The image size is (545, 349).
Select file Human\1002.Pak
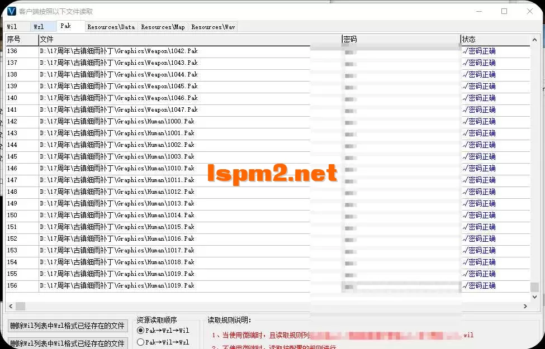pyautogui.click(x=117, y=145)
